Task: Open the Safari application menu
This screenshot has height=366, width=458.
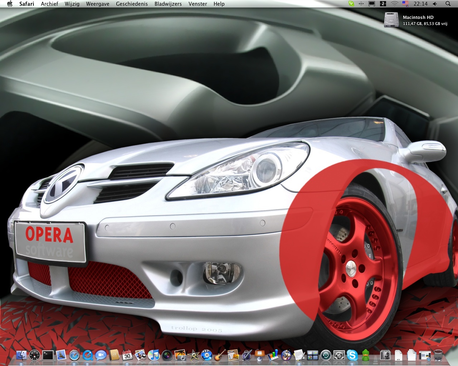Action: coord(27,4)
